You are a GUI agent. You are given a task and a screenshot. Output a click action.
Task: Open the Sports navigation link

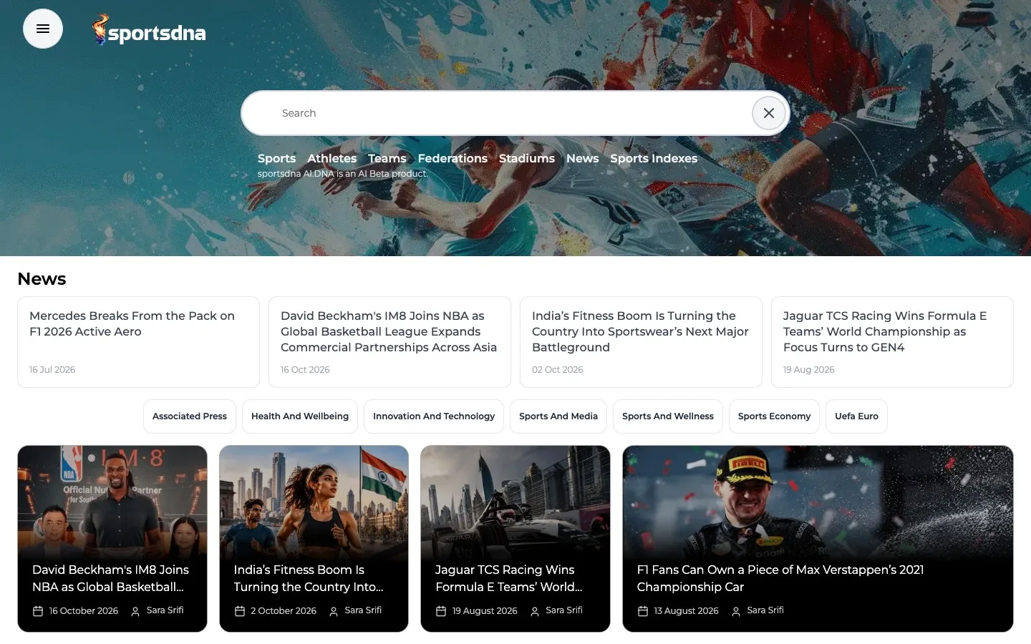click(276, 158)
